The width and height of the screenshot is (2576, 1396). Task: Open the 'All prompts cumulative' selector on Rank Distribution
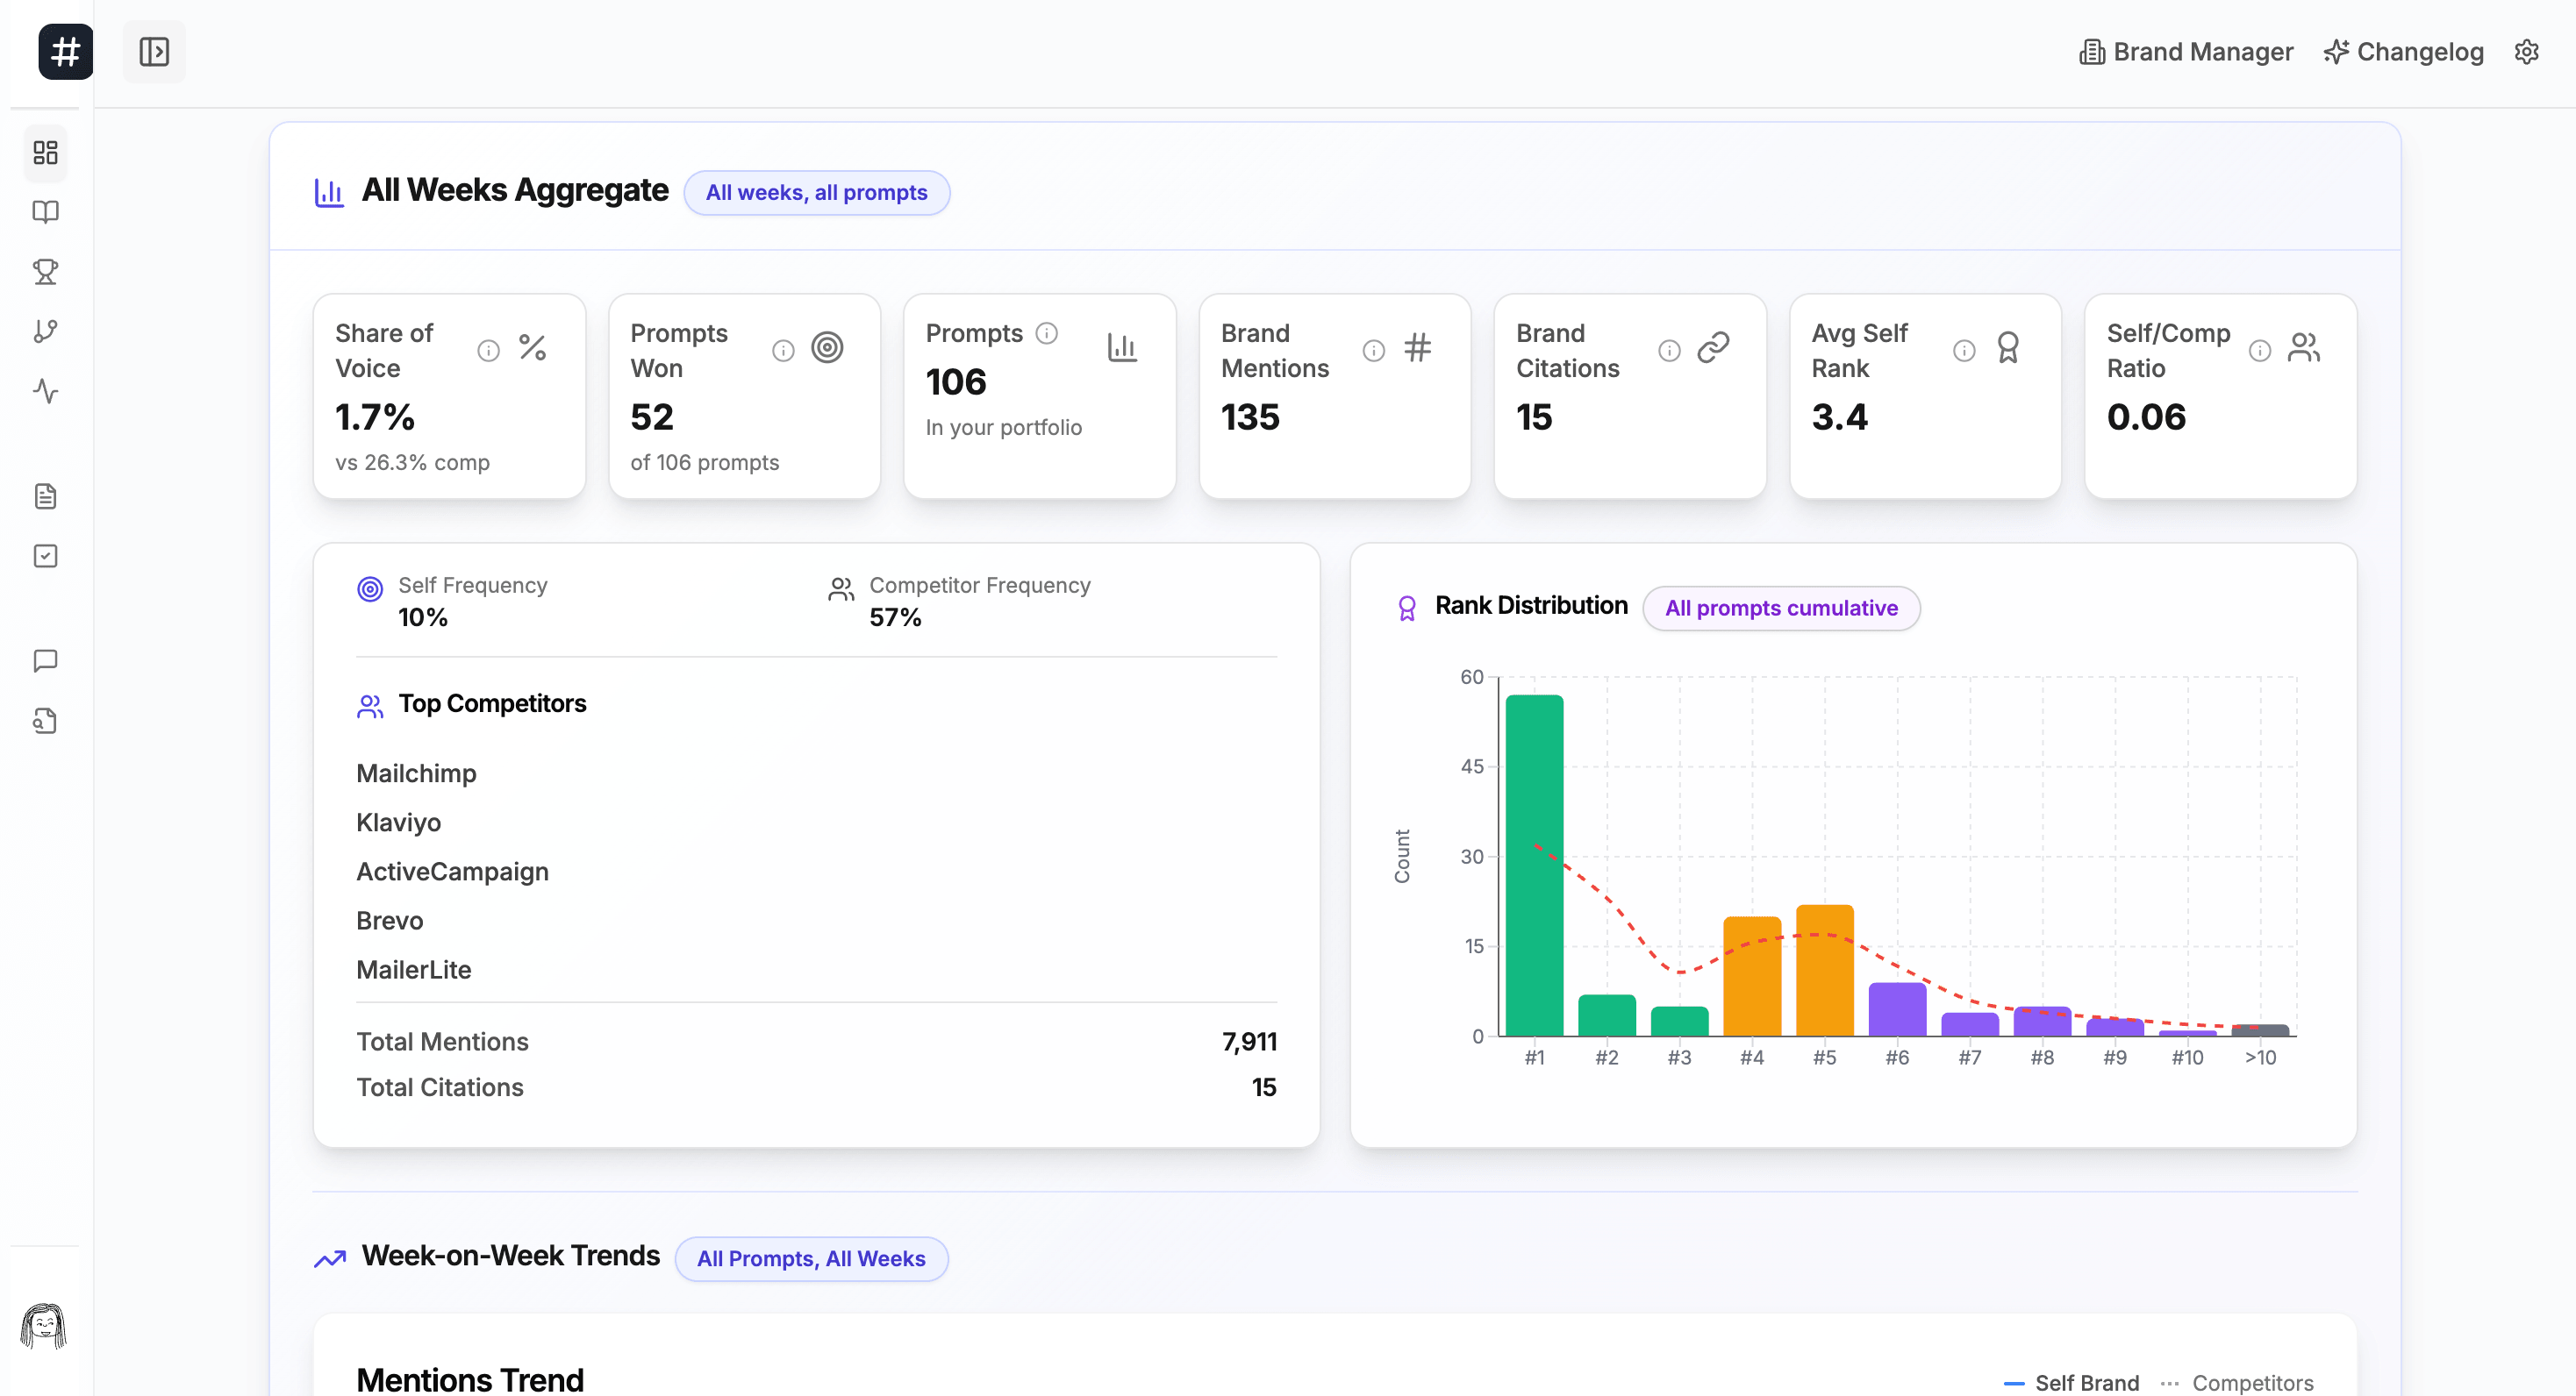[x=1781, y=608]
